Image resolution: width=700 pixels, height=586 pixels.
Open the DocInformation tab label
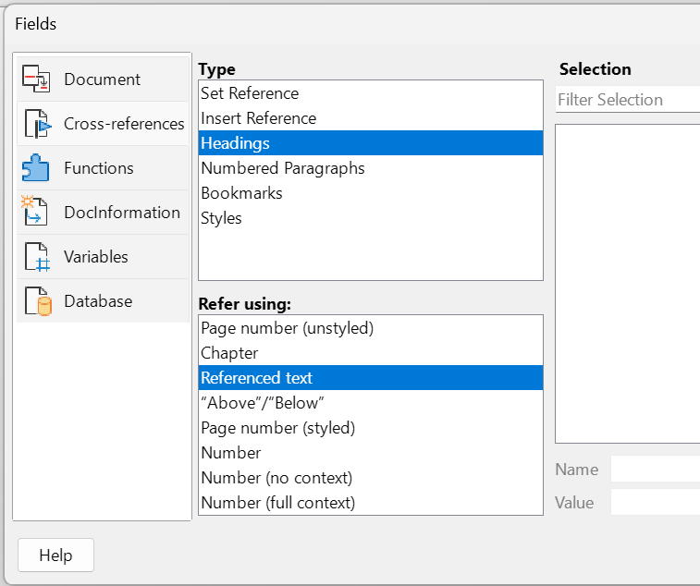click(x=122, y=213)
